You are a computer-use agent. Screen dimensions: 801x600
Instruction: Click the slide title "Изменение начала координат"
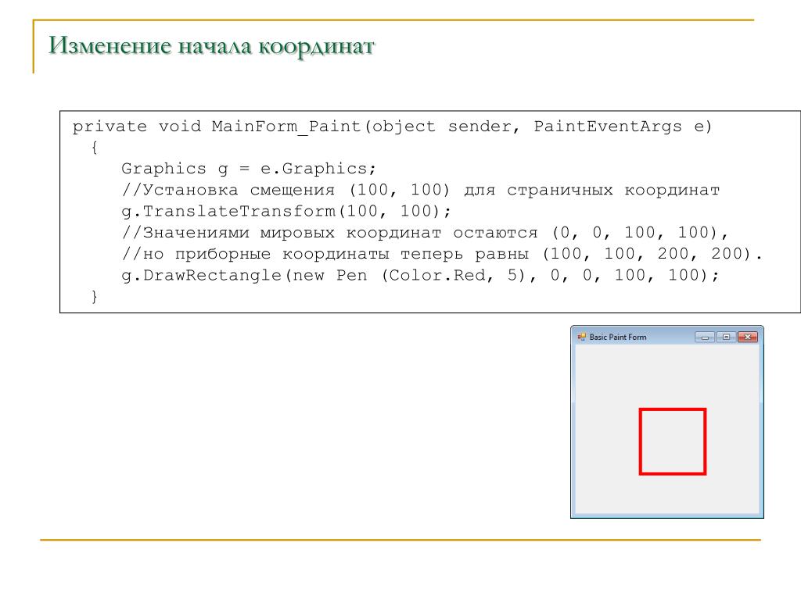pyautogui.click(x=211, y=46)
